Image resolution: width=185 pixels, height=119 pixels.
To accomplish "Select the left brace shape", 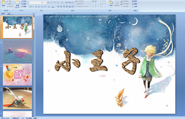I will click(103, 6).
